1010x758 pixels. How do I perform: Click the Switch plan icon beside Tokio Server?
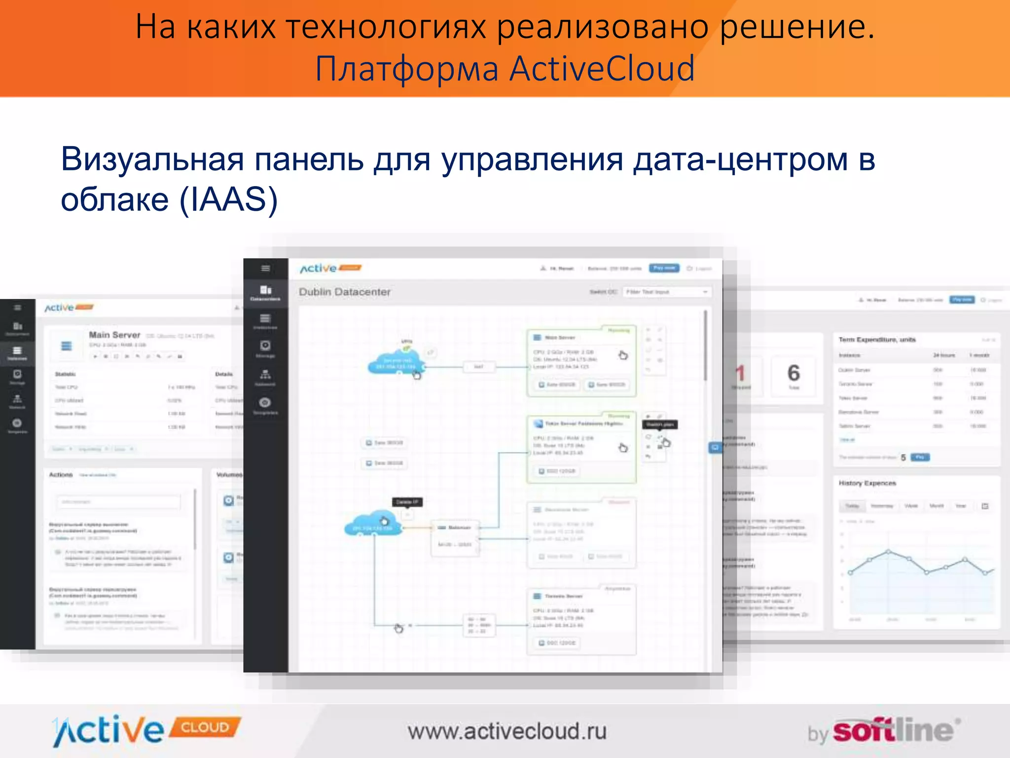(659, 437)
